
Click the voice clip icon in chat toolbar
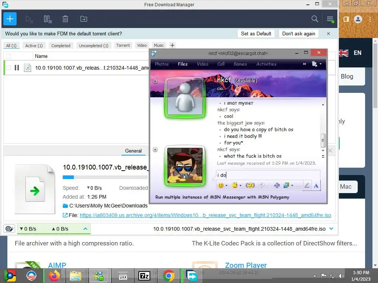262,185
